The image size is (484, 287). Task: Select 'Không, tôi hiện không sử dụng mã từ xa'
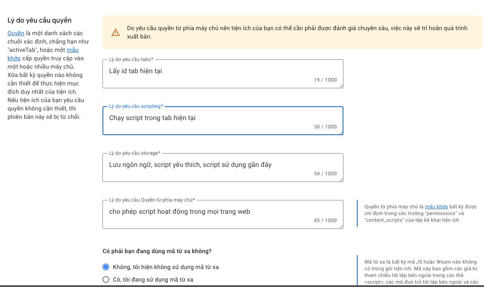pos(106,267)
